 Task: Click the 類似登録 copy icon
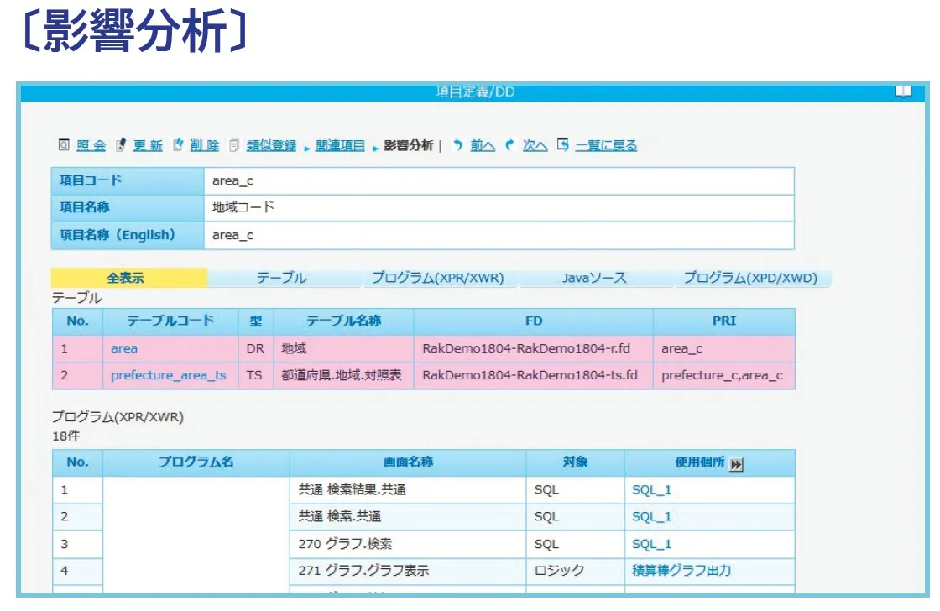click(234, 145)
